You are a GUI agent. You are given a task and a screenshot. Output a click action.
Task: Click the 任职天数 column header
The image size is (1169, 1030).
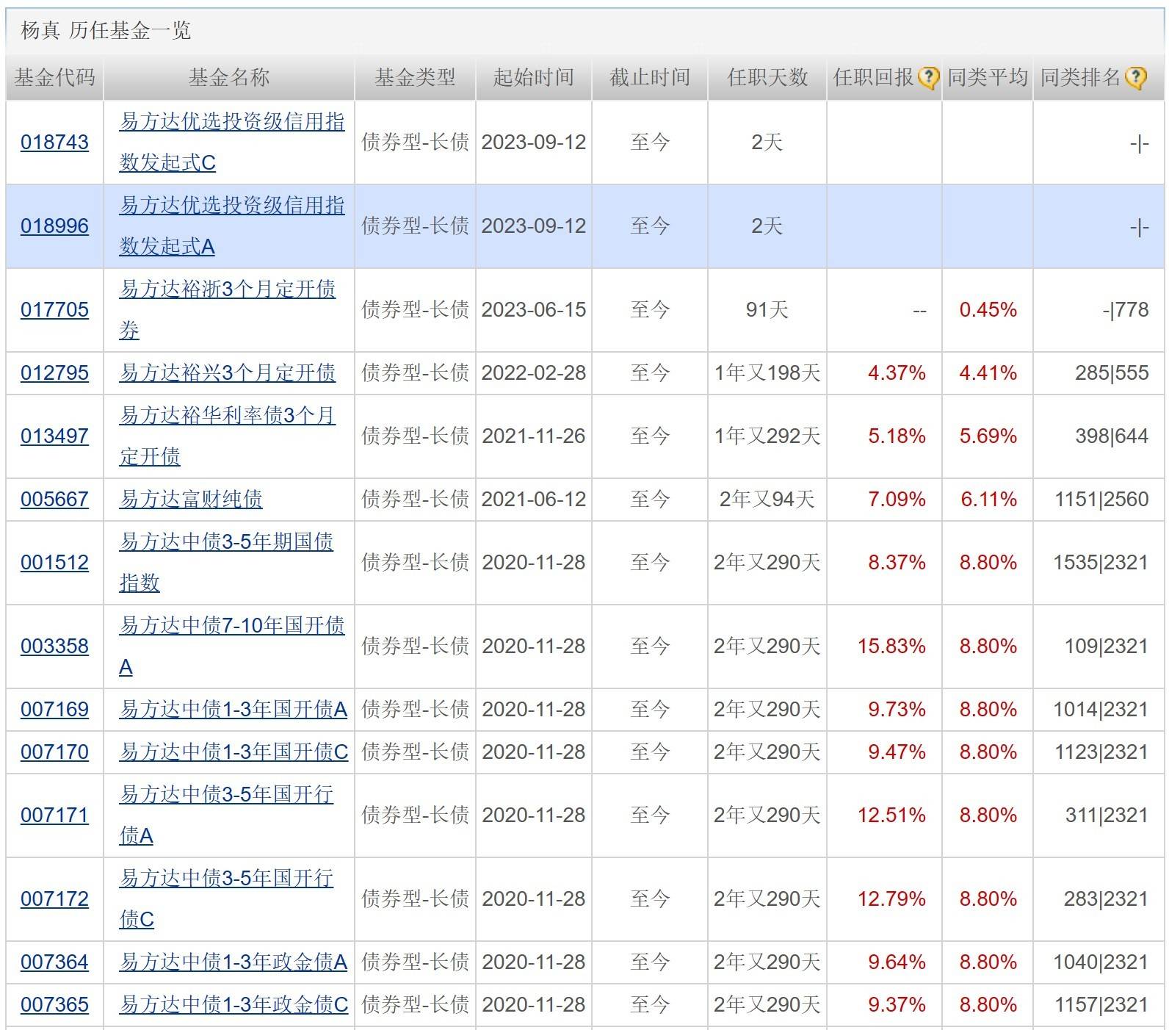[767, 77]
